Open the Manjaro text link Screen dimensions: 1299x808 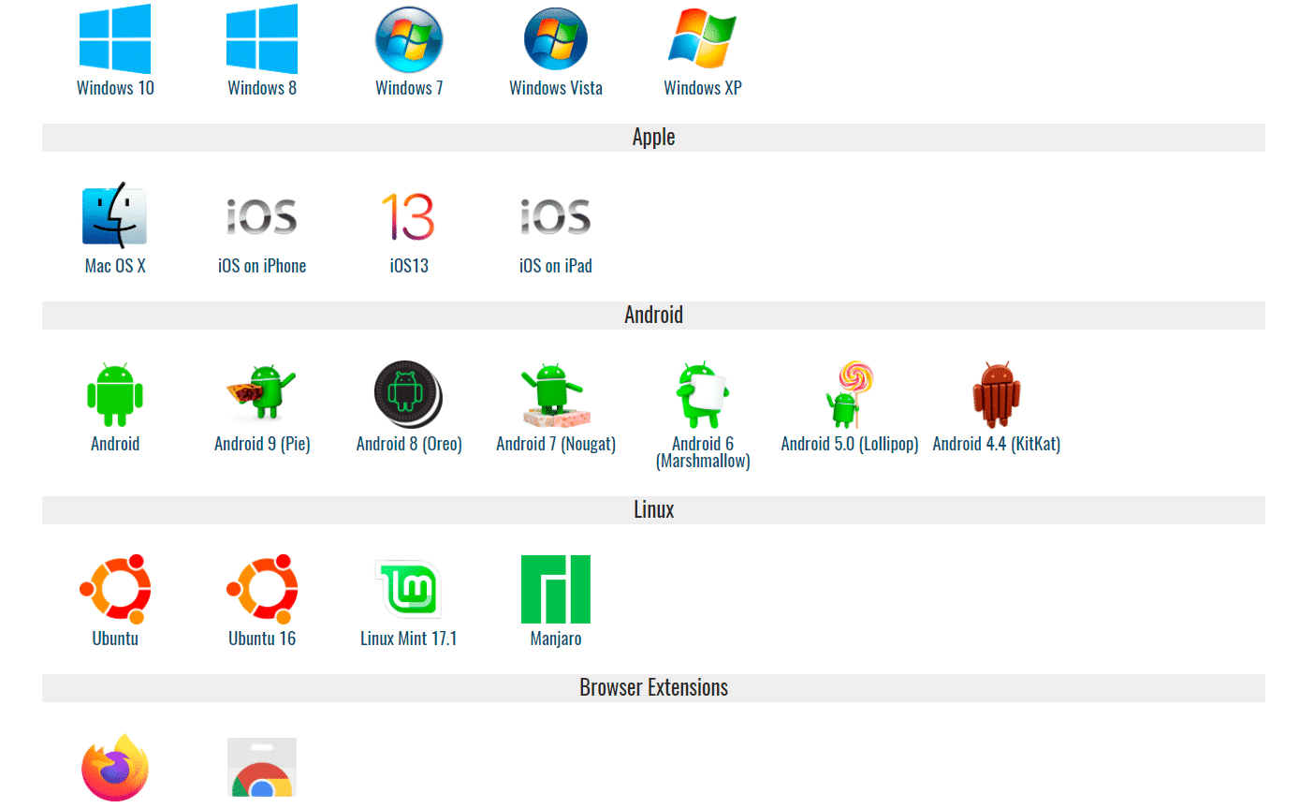pos(556,639)
